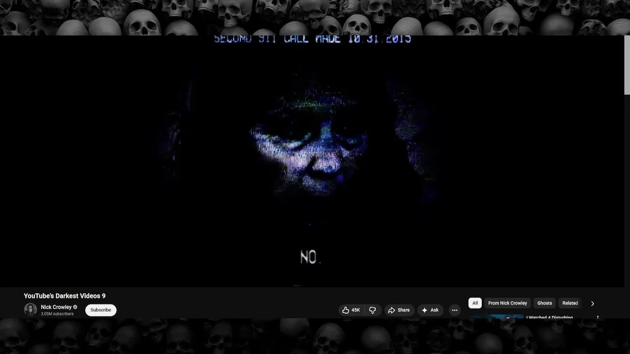The width and height of the screenshot is (630, 354).
Task: Show more filter chips with right arrow
Action: 593,303
